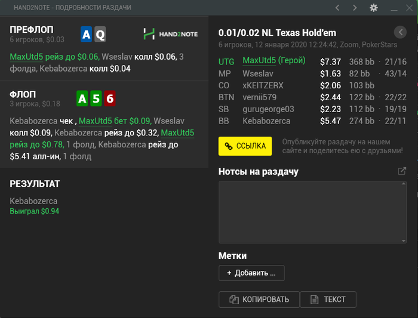This screenshot has height=318, width=418.
Task: Click the red 6 flop card
Action: click(110, 99)
